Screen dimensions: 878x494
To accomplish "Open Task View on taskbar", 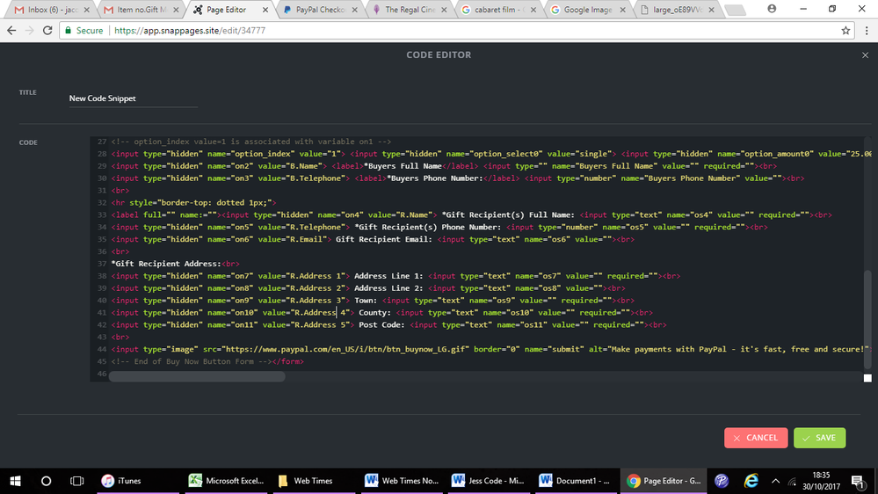I will 76,481.
